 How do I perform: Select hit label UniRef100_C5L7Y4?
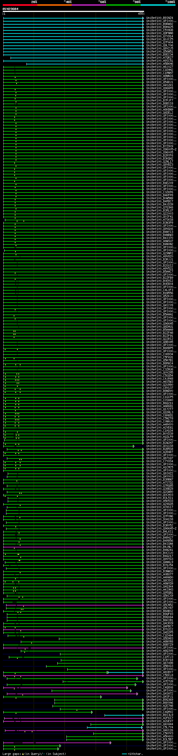tap(160, 727)
